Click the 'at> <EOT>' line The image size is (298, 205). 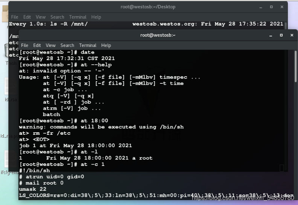pyautogui.click(x=34, y=139)
